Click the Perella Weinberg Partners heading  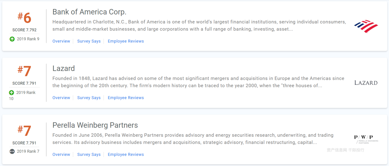tap(95, 125)
